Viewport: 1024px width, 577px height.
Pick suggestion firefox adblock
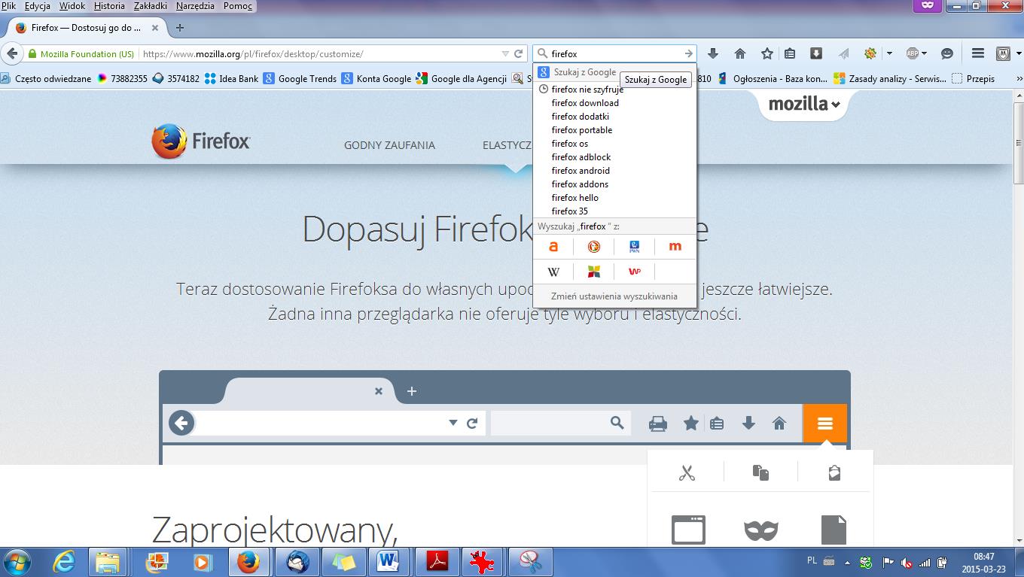coord(614,157)
